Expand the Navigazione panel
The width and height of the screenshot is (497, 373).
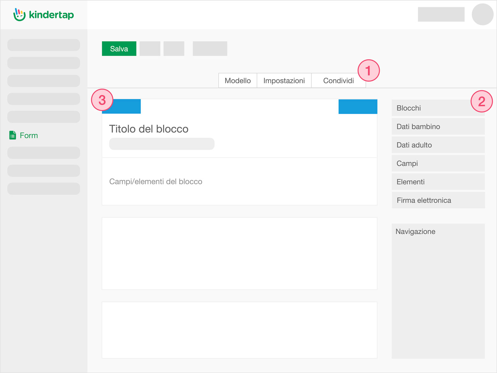click(x=415, y=231)
